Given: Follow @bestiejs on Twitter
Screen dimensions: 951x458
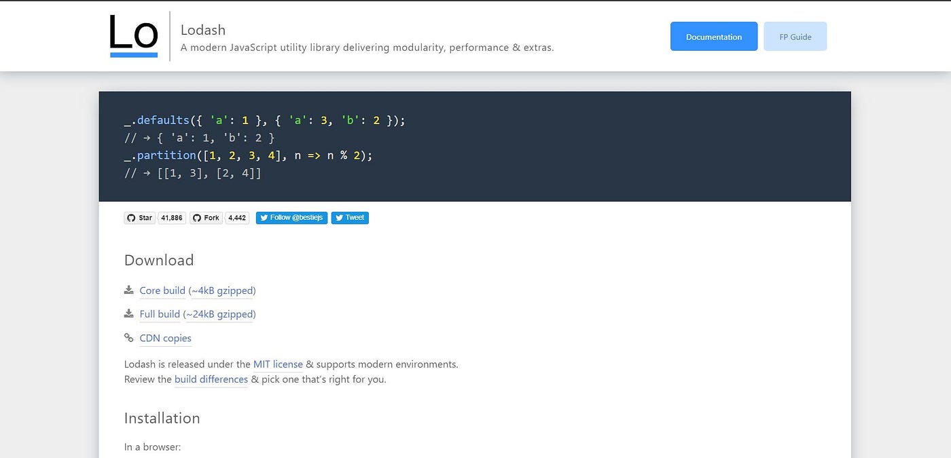Looking at the screenshot, I should click(291, 218).
